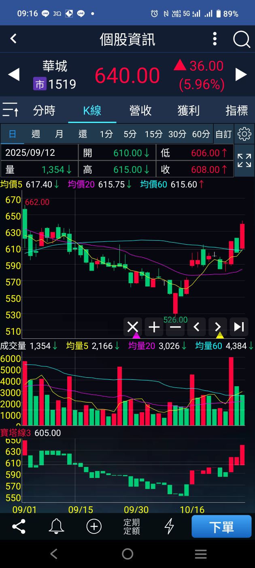The height and width of the screenshot is (568, 255).
Task: Tap the 成交量 volume label
Action: tap(13, 346)
